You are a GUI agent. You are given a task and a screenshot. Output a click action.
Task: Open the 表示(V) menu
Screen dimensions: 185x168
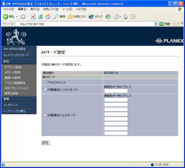(35, 9)
